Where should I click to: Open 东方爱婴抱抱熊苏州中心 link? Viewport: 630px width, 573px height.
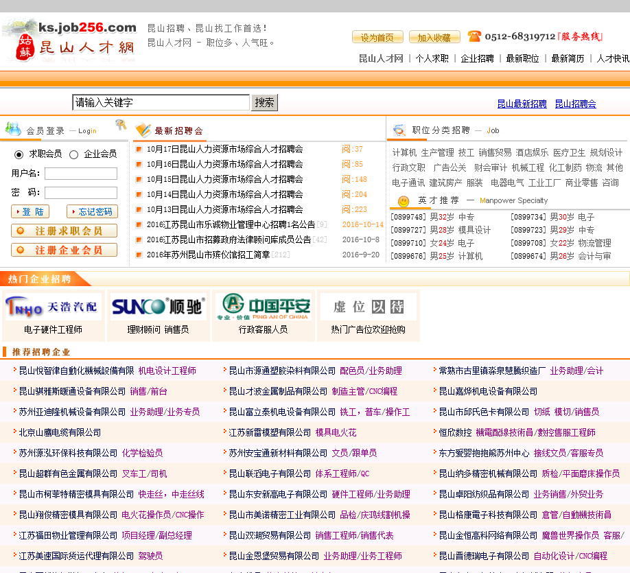coord(484,454)
